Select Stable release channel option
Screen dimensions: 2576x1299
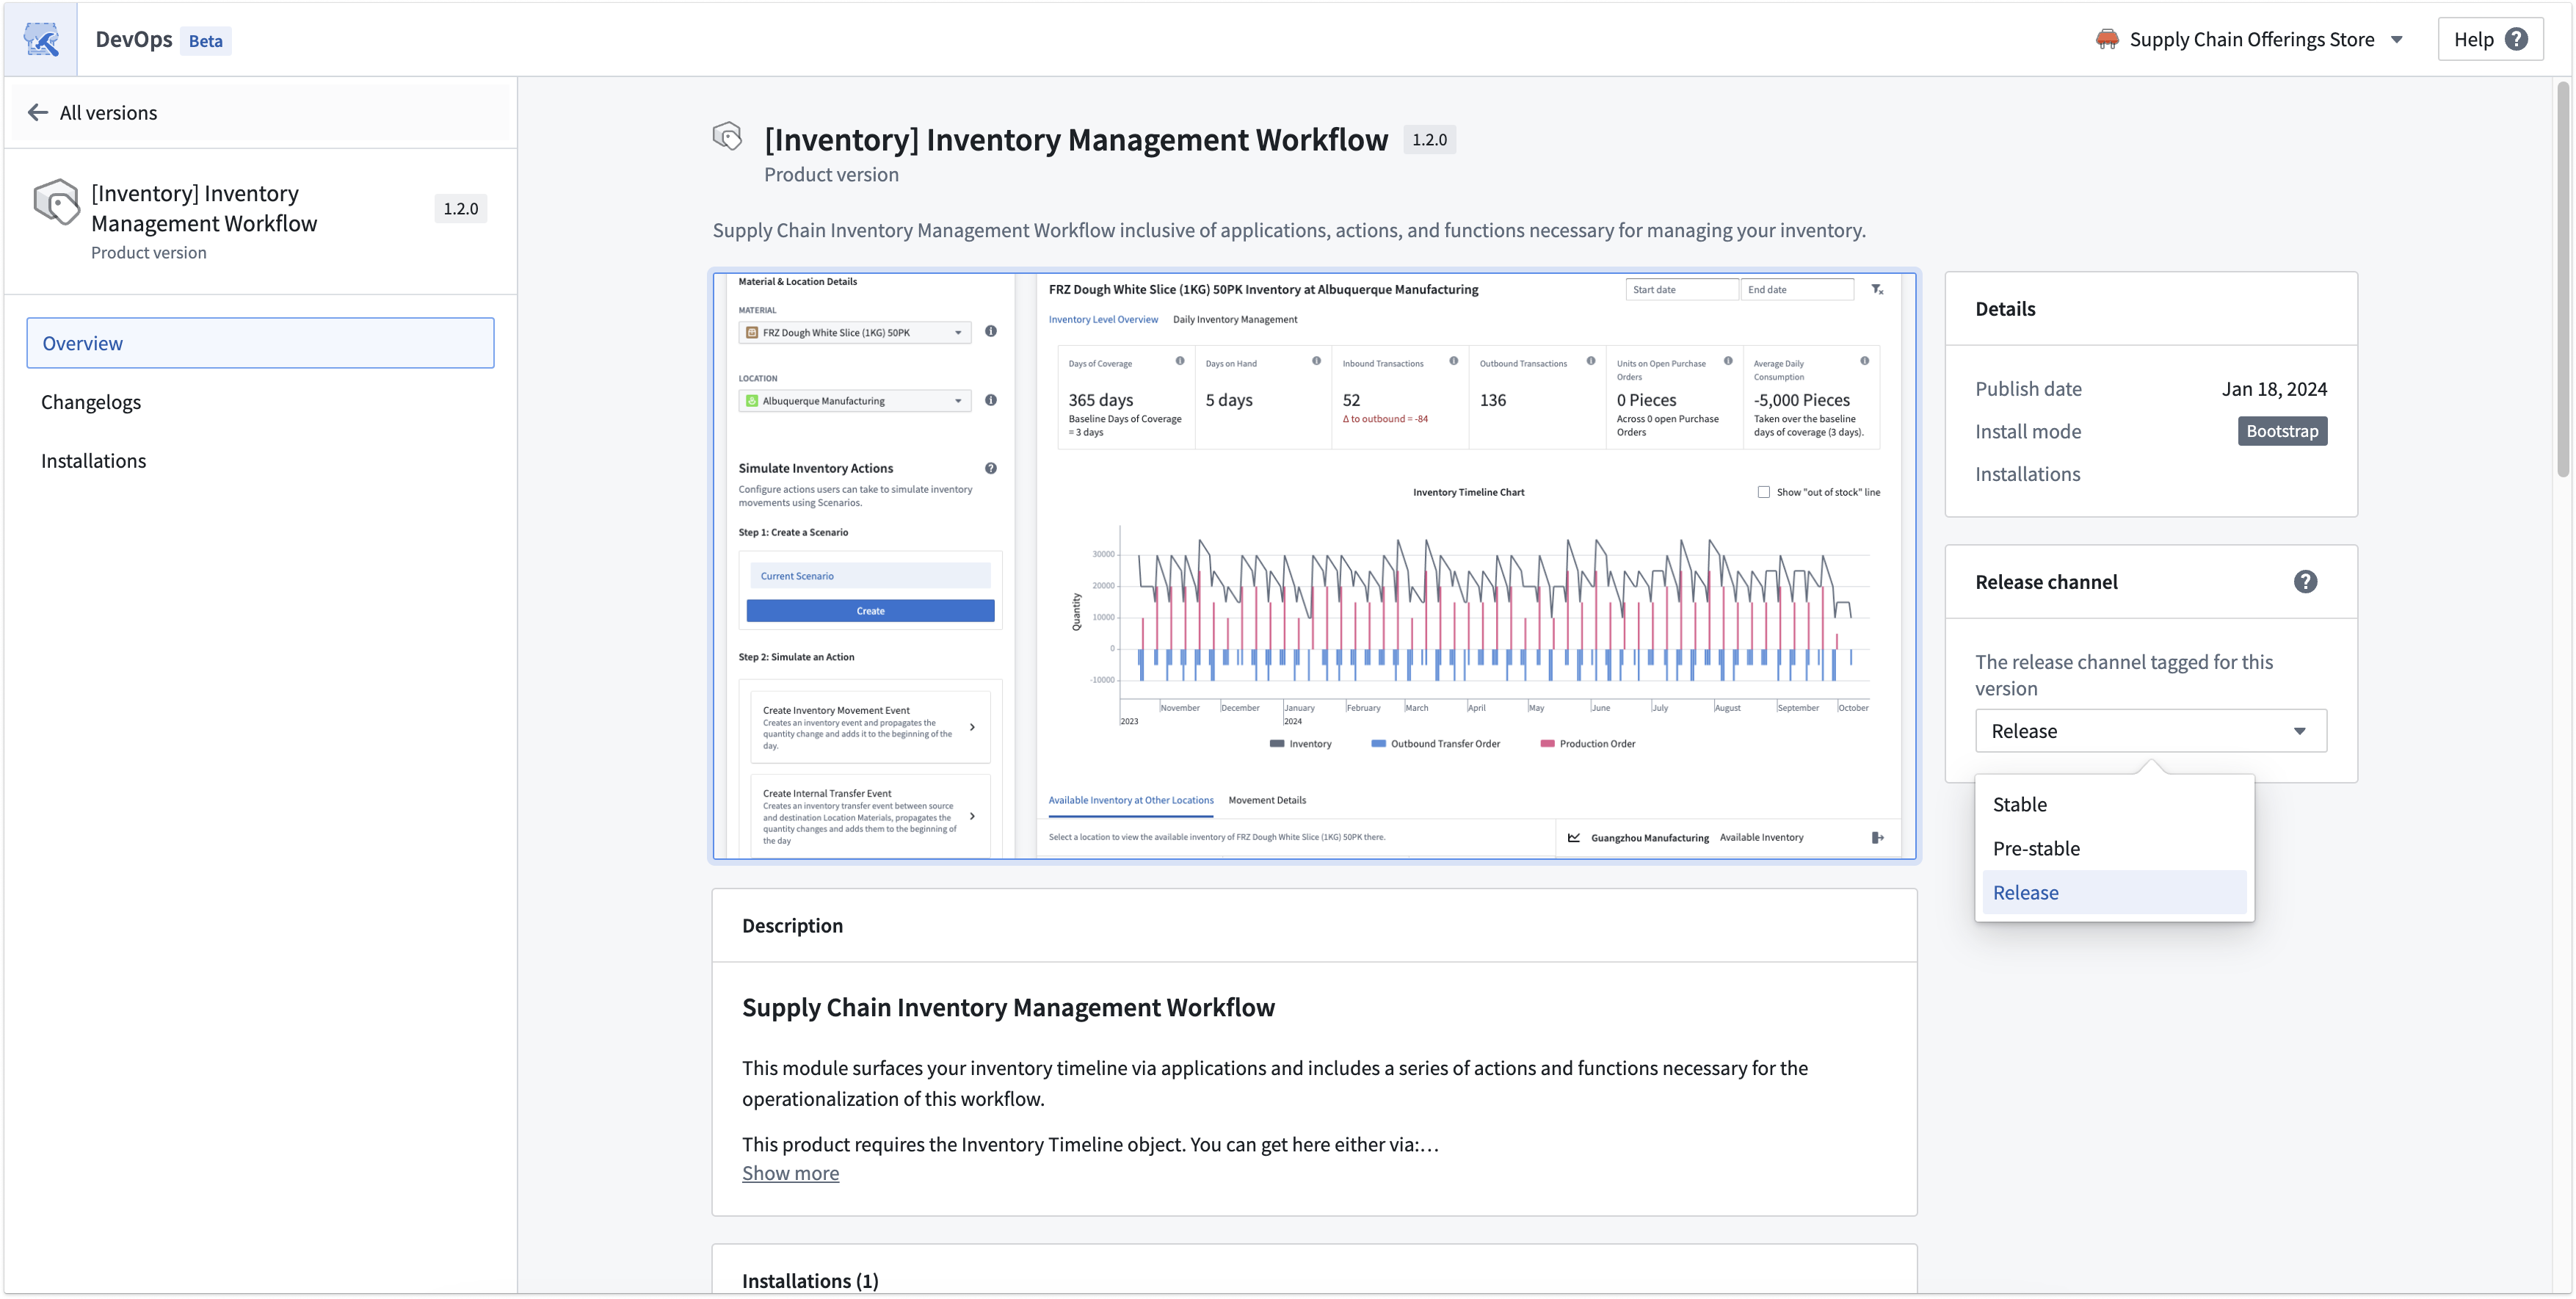coord(2114,805)
